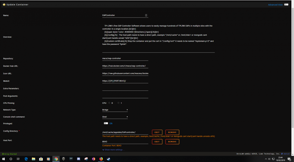Check CPU 1 pinning checkbox
The image size is (294, 162).
click(x=118, y=103)
